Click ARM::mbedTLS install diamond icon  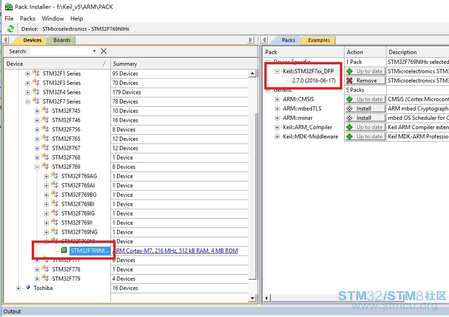tap(350, 109)
